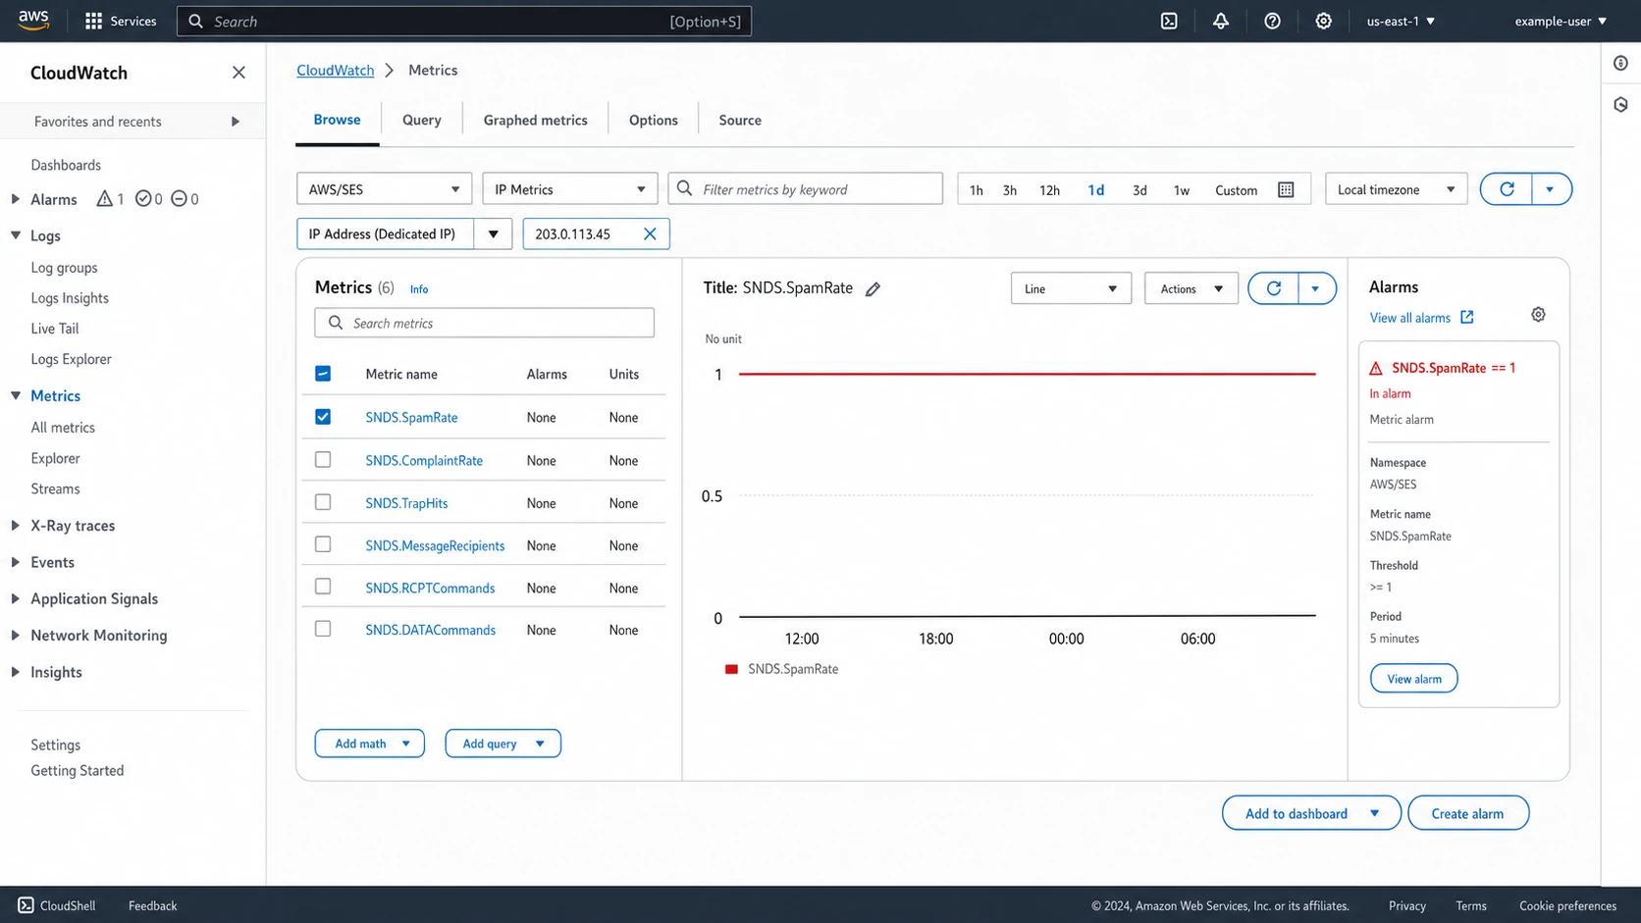Expand the Add math dropdown
This screenshot has width=1641, height=923.
(369, 744)
